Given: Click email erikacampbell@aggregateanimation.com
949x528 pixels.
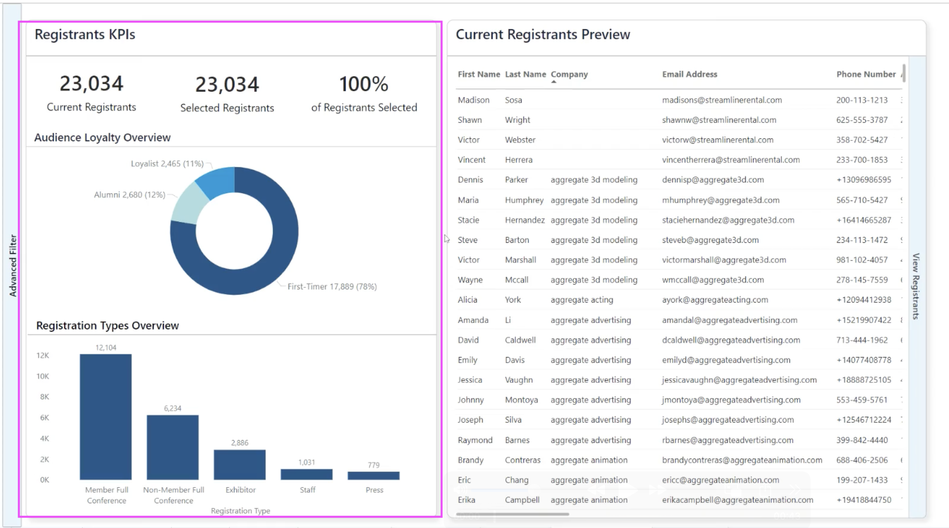Looking at the screenshot, I should [x=737, y=500].
